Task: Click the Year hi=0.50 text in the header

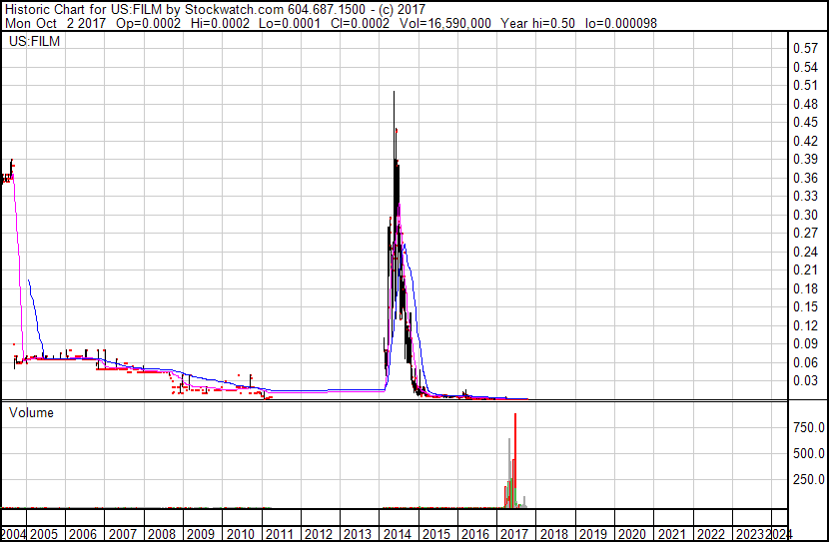Action: coord(536,24)
